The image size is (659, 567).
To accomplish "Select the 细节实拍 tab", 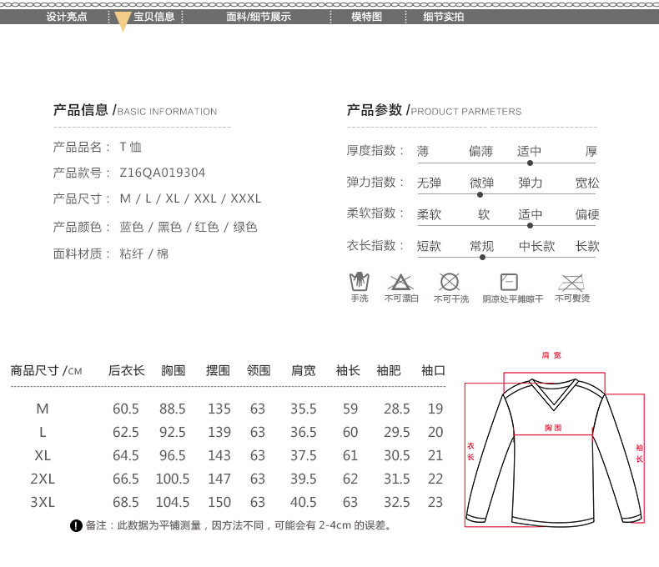I will tap(444, 17).
